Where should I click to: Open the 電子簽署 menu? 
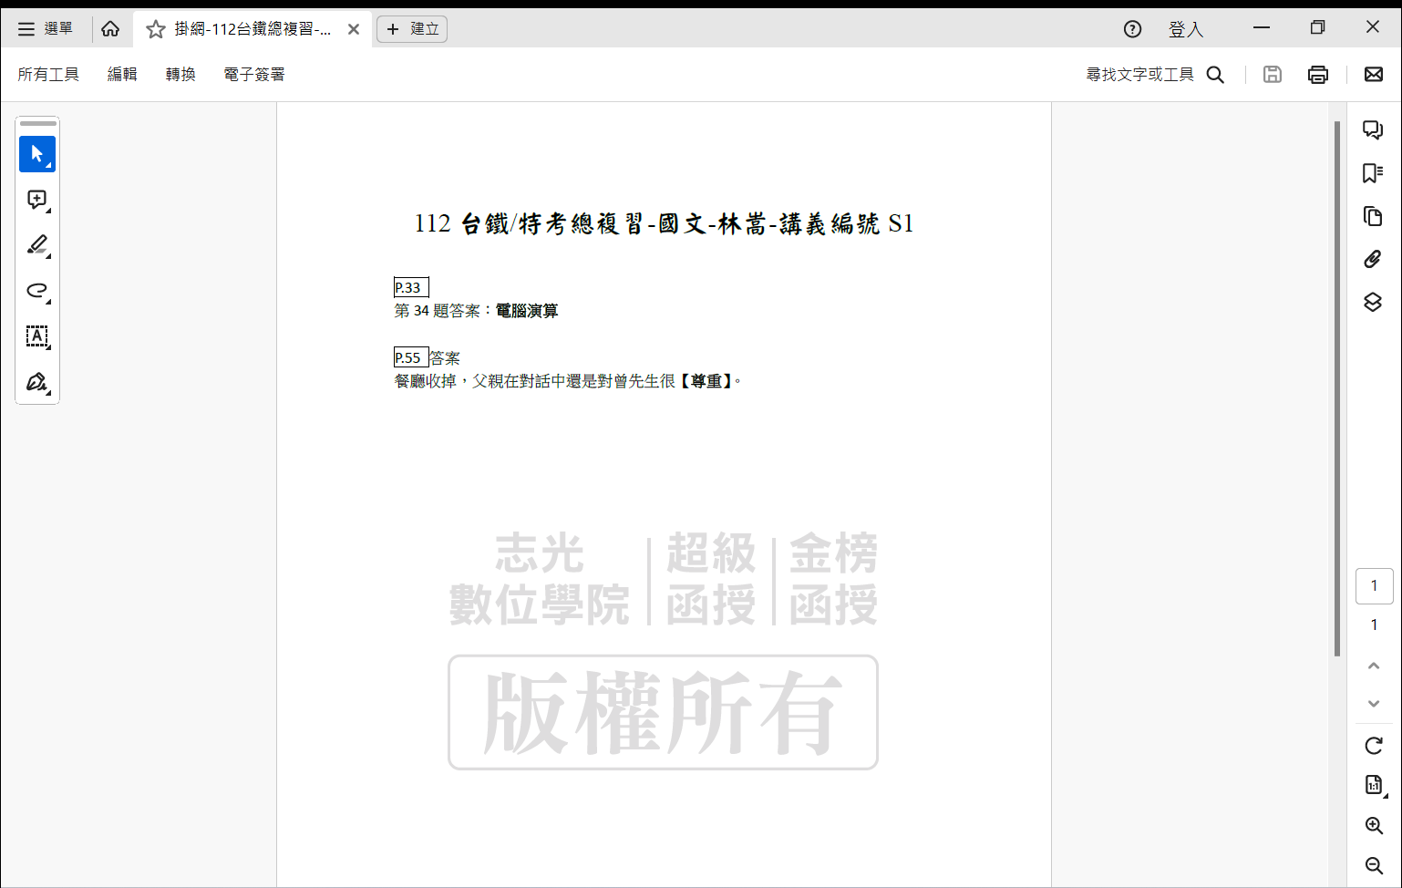click(x=254, y=75)
